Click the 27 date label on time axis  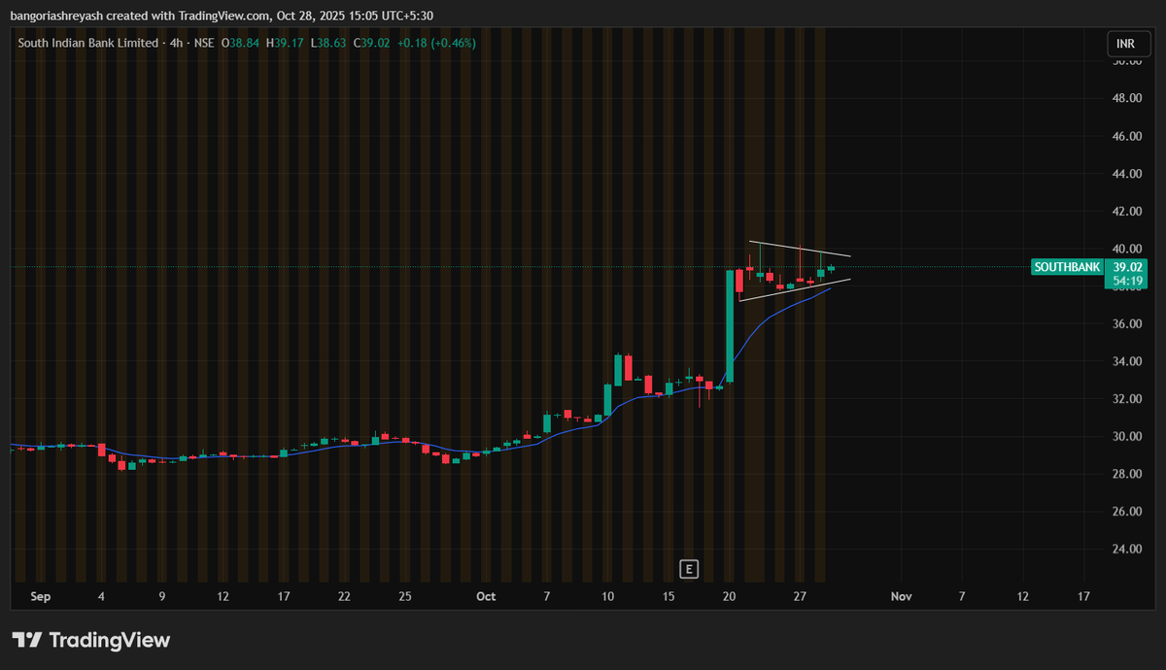tap(799, 596)
